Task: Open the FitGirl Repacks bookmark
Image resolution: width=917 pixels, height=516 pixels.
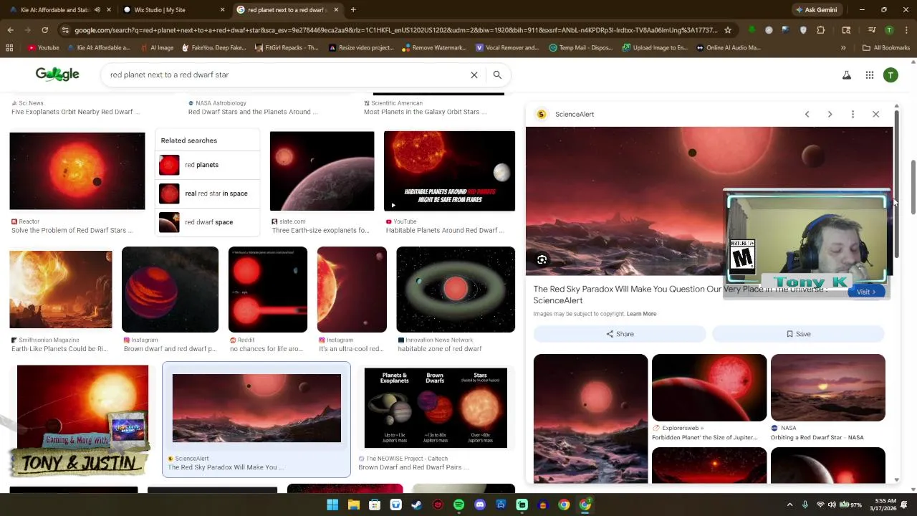Action: 286,48
